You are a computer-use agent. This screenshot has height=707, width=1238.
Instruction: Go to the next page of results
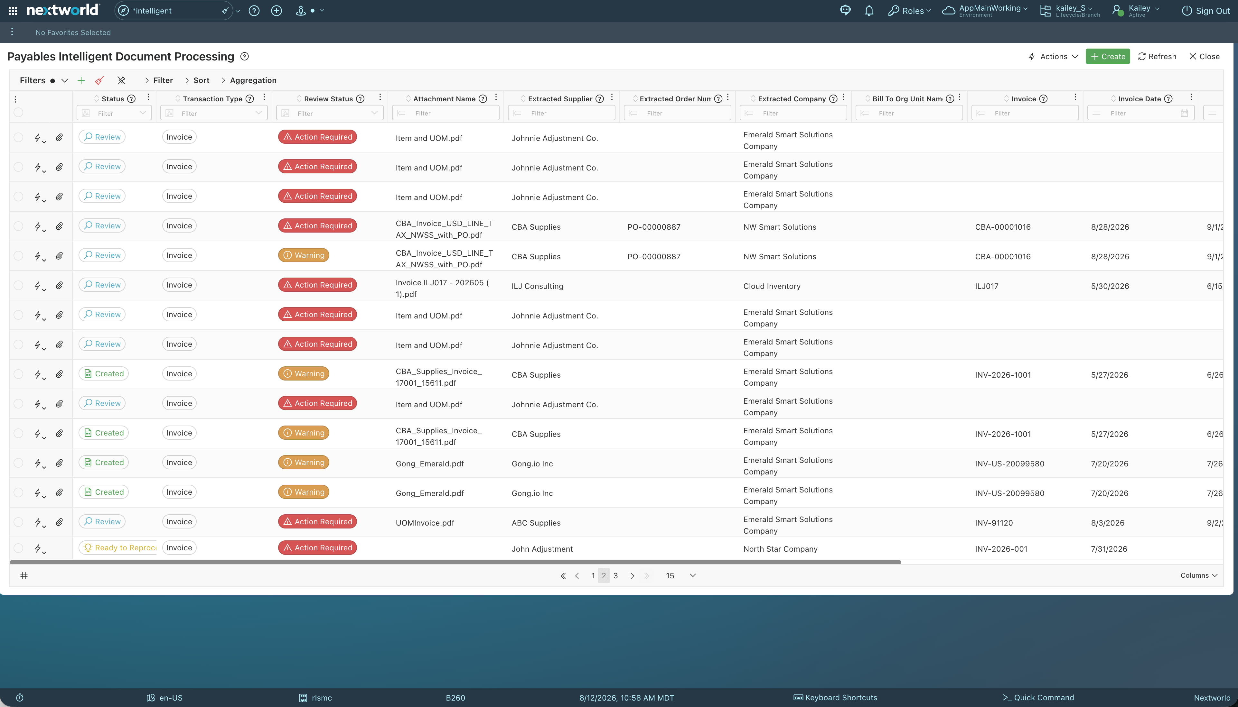pos(632,576)
